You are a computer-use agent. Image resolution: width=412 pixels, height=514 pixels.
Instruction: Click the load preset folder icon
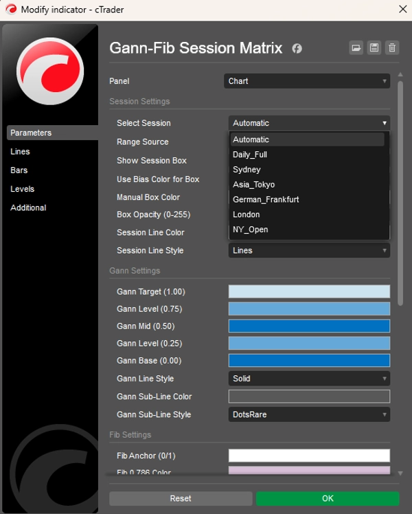pos(356,47)
